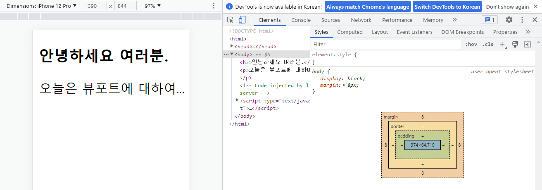Click the element.style rule block
The image size is (542, 190).
point(423,58)
